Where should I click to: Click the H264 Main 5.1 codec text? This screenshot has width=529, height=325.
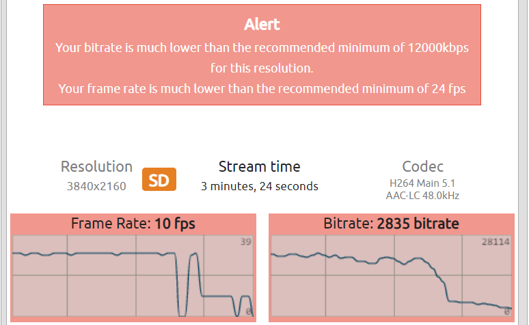[422, 183]
